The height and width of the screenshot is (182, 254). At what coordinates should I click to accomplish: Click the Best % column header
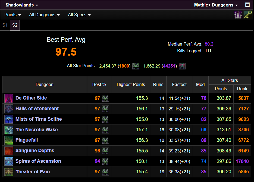[99, 84]
